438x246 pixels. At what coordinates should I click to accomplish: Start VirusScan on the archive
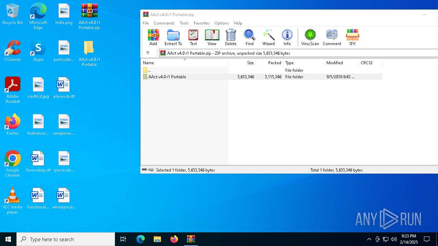click(x=310, y=37)
